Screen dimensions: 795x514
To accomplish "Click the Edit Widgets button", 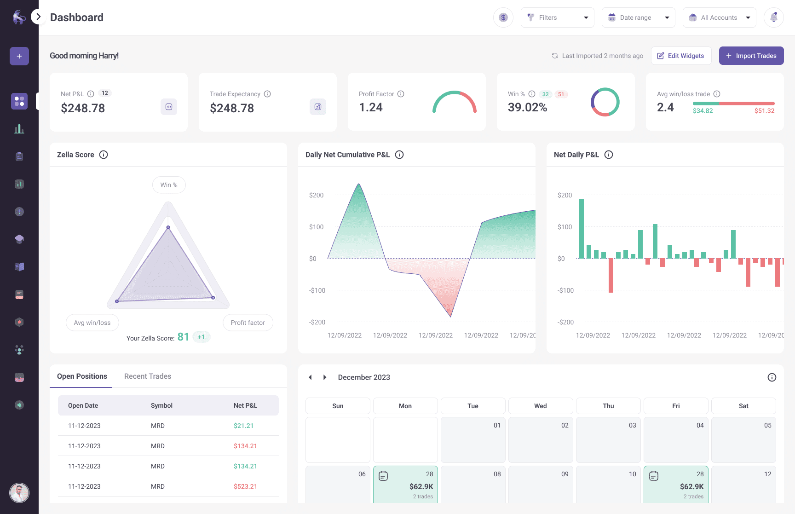I will click(x=681, y=56).
